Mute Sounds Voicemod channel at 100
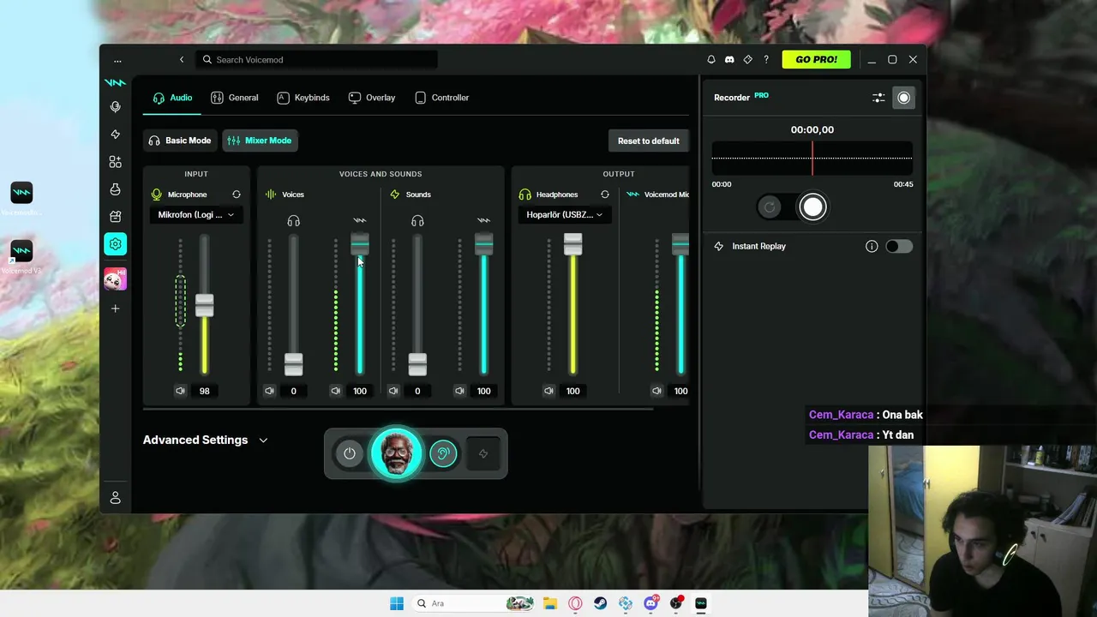This screenshot has height=617, width=1097. coord(459,391)
